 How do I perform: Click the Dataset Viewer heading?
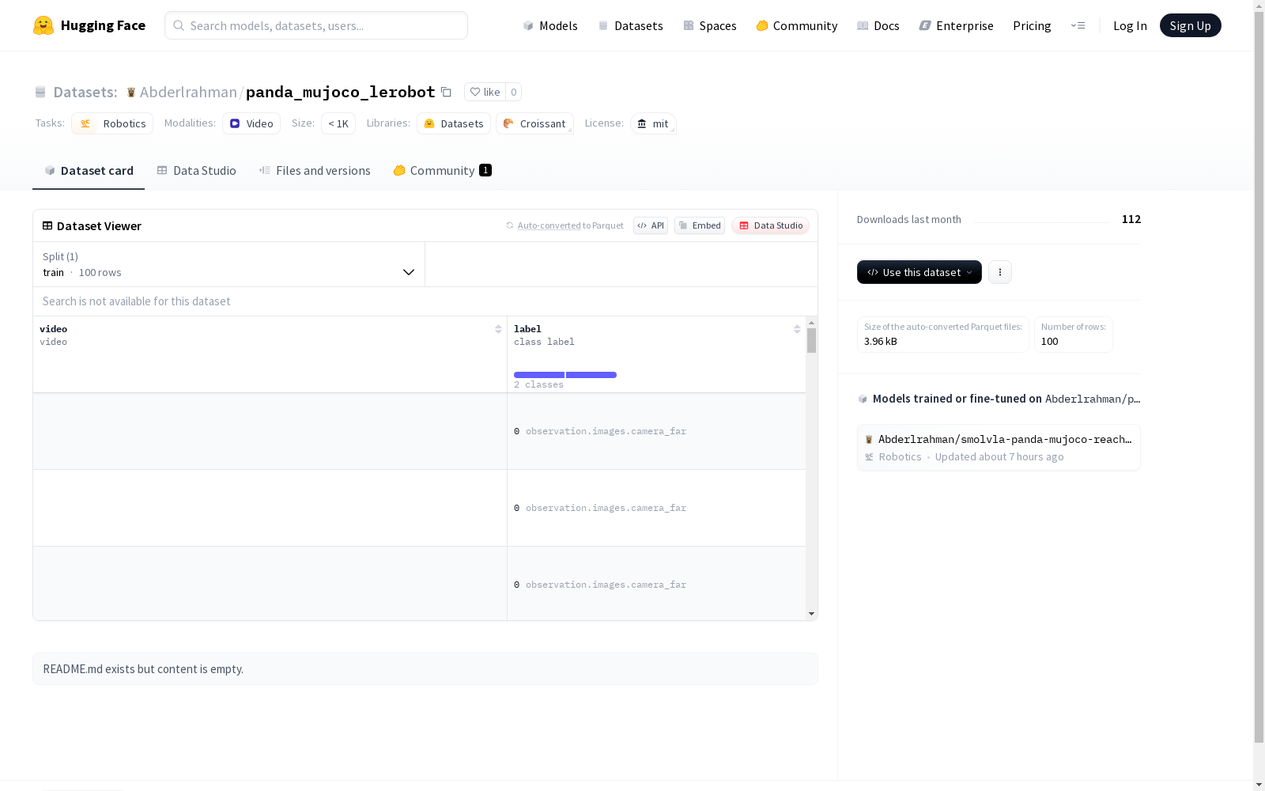point(99,225)
